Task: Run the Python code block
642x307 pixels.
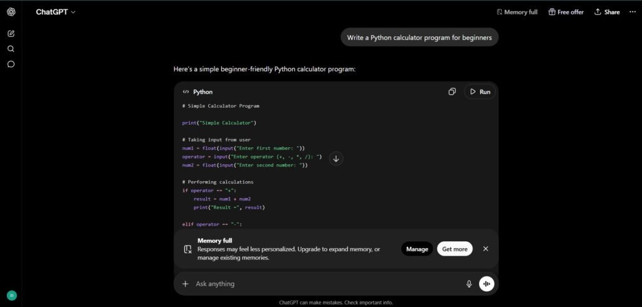Action: click(x=480, y=91)
